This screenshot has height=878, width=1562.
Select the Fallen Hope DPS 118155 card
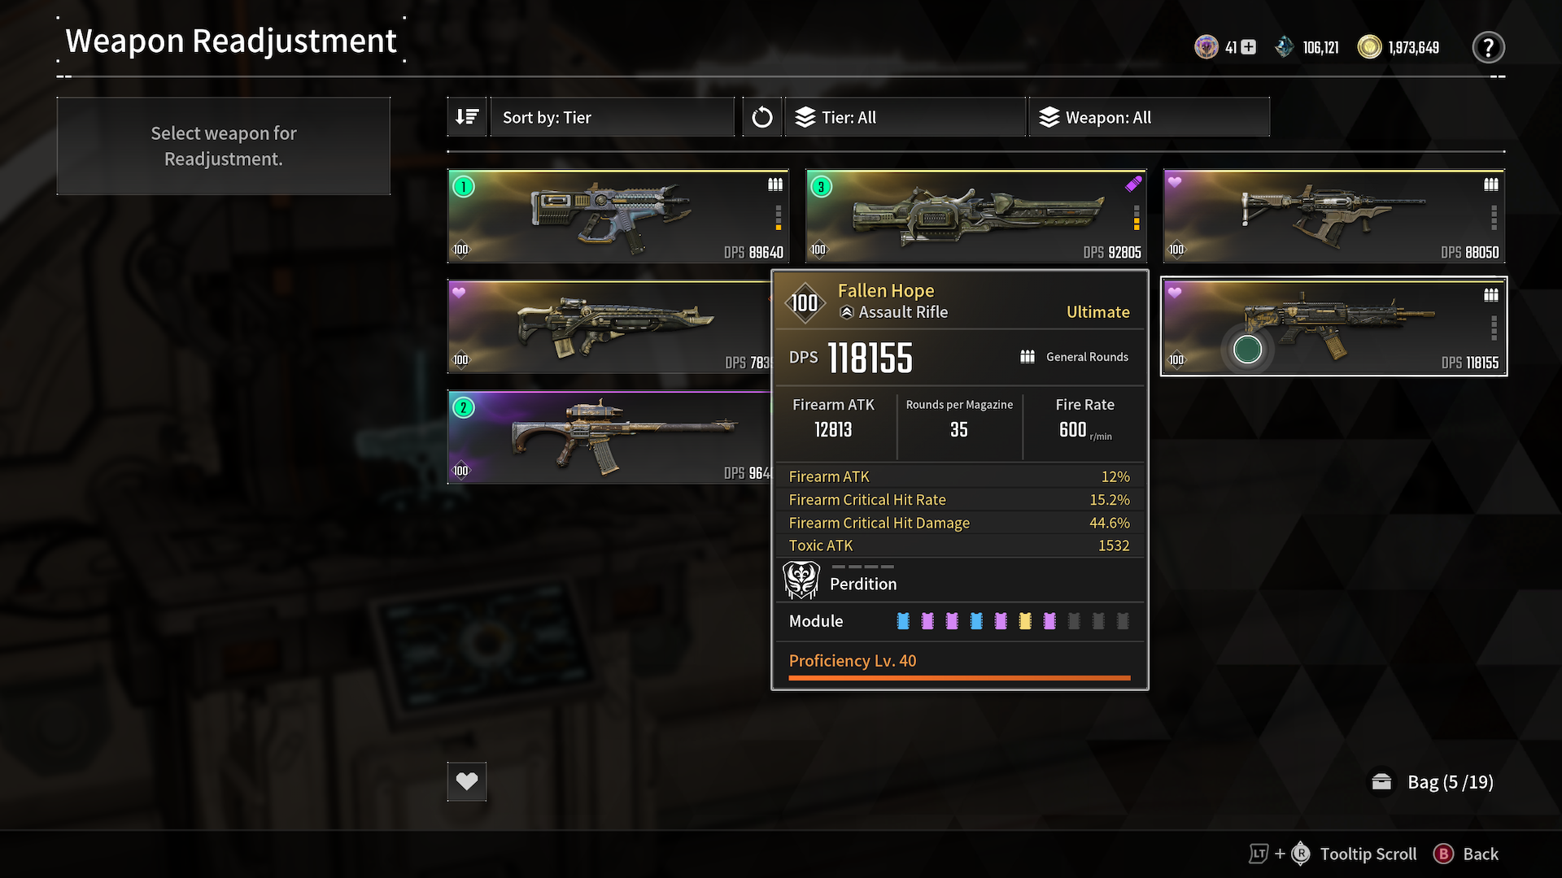pos(1334,327)
